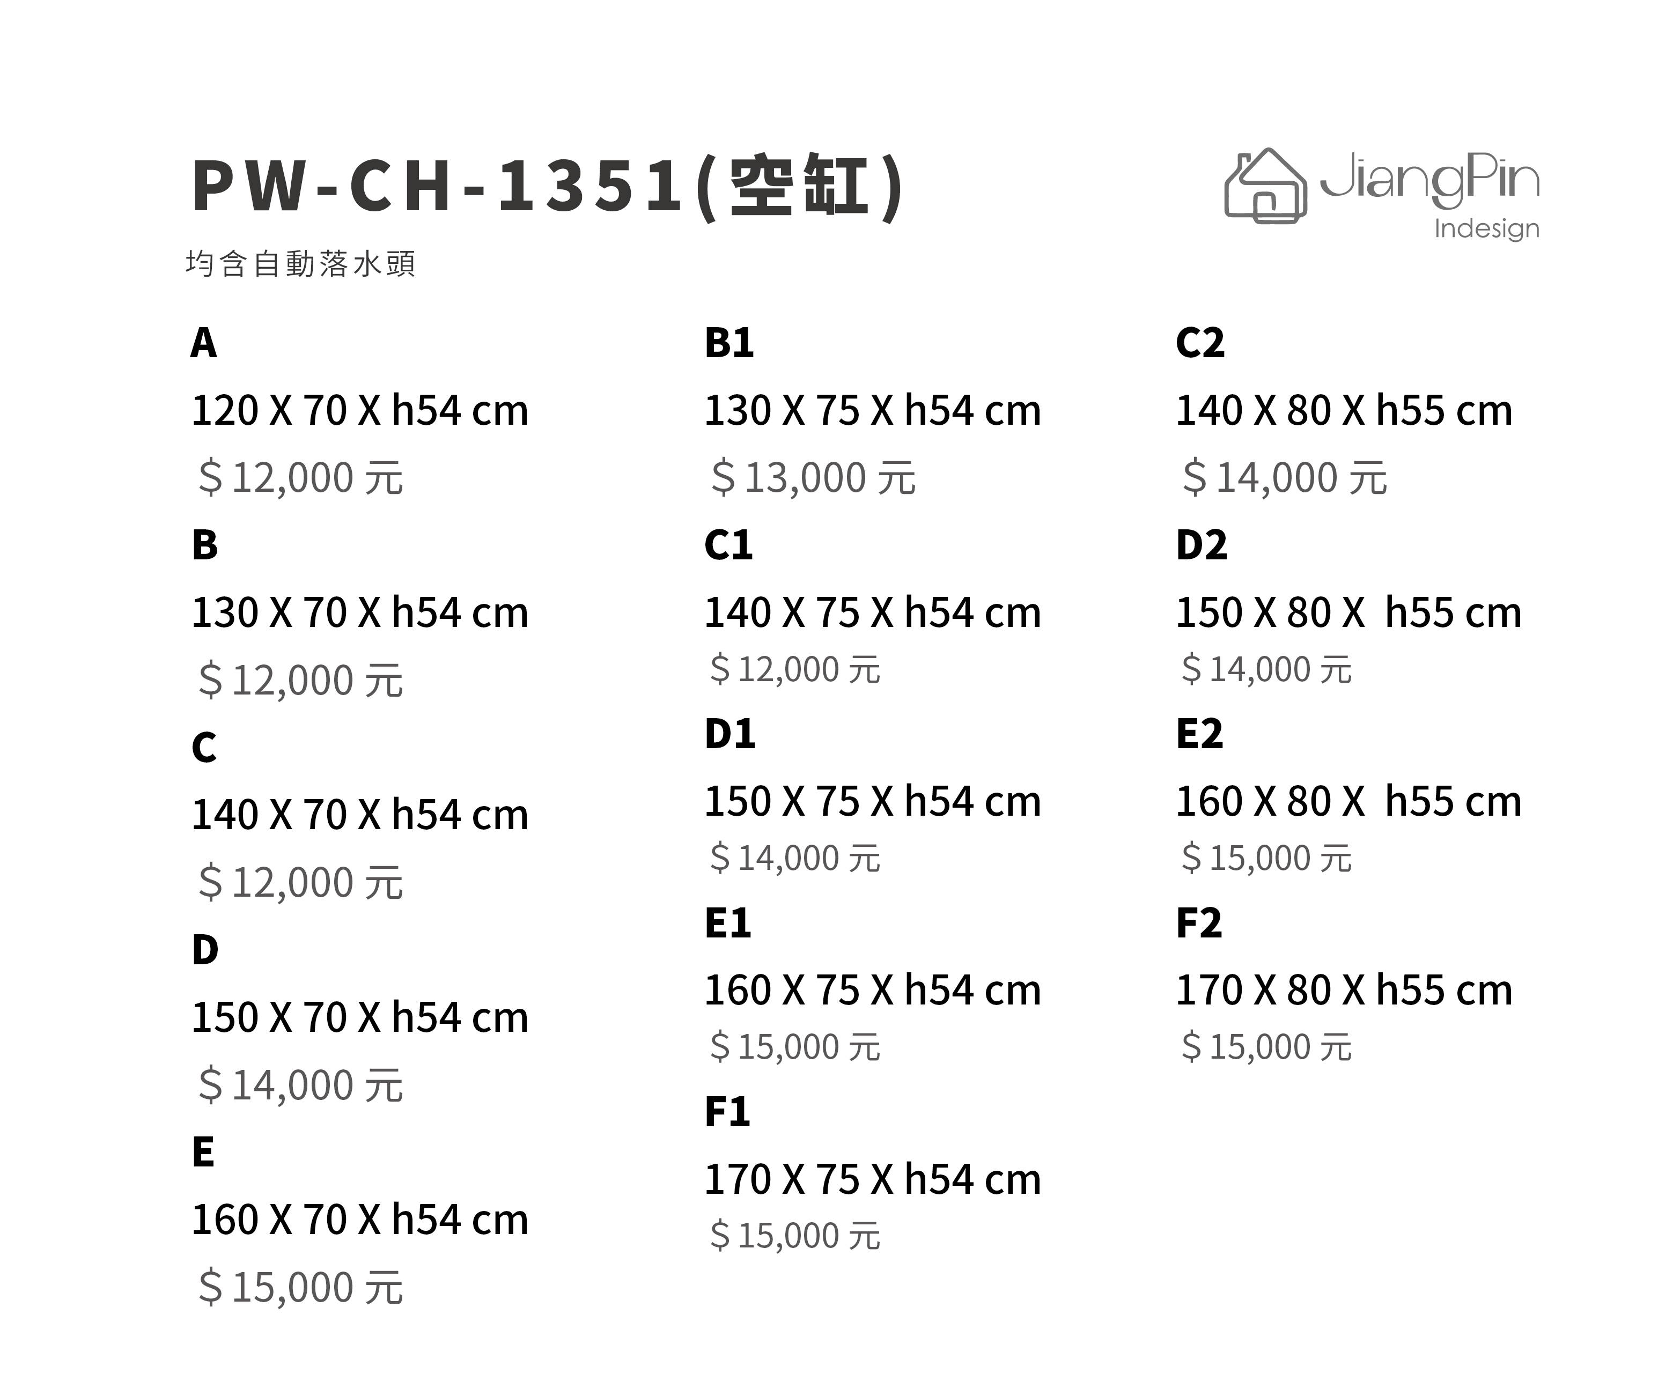The width and height of the screenshot is (1673, 1374).
Task: Click the 150 X 80 X h55 cm size
Action: [1348, 612]
